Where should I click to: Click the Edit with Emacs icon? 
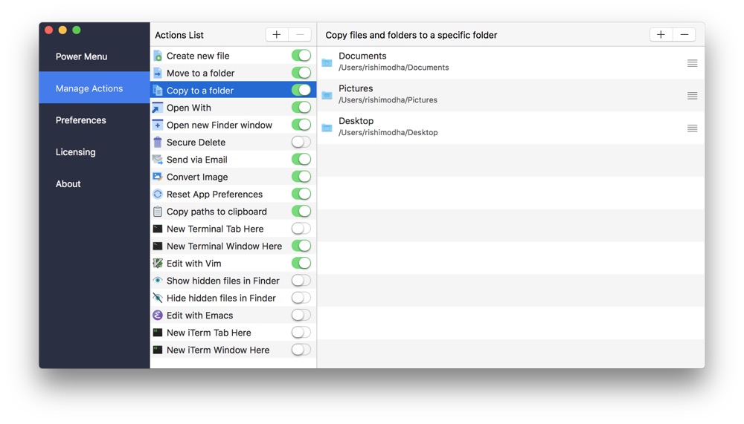(158, 316)
